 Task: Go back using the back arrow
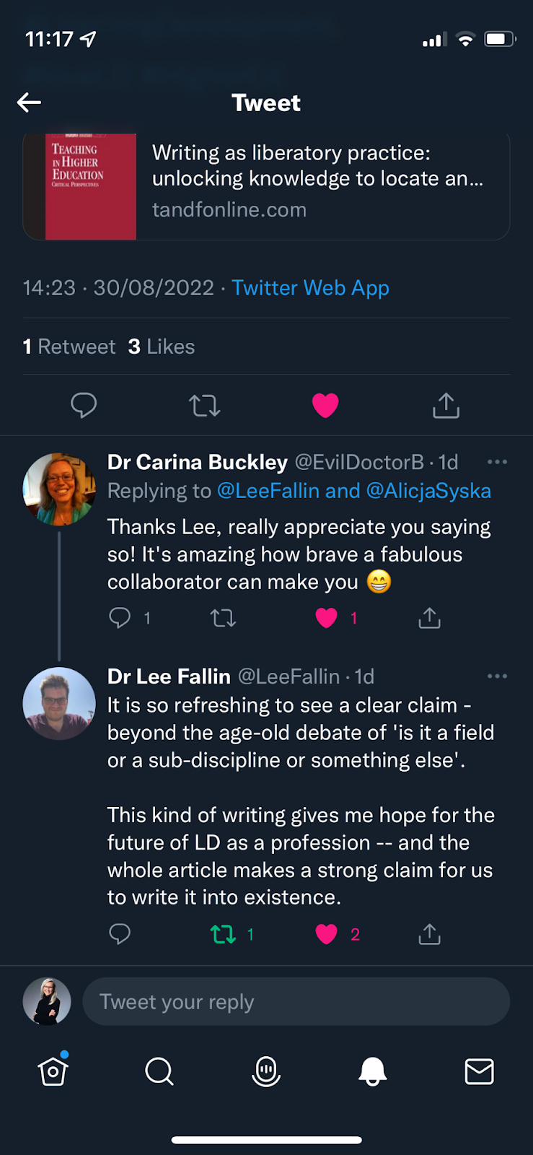tap(30, 103)
